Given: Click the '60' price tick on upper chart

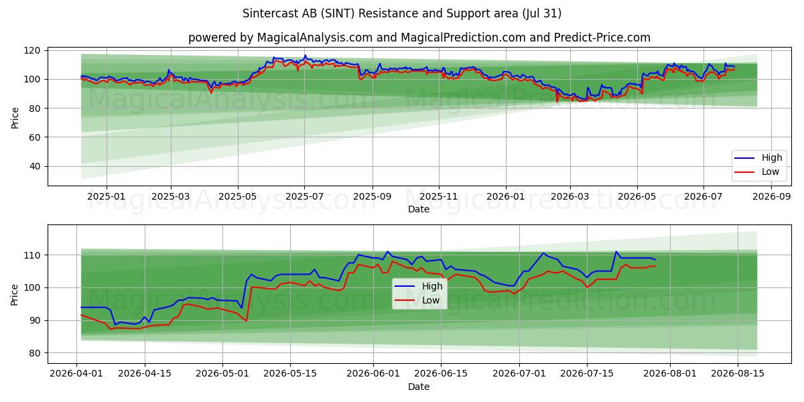Looking at the screenshot, I should click(36, 137).
